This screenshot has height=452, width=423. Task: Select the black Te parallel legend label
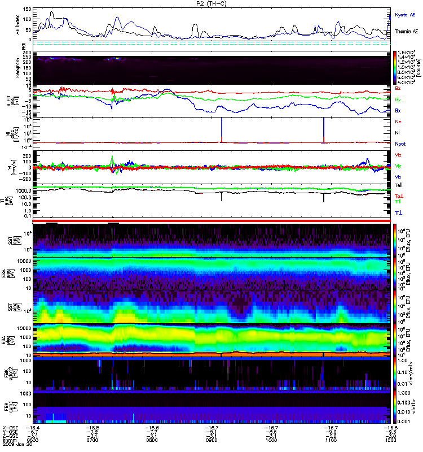(x=399, y=185)
